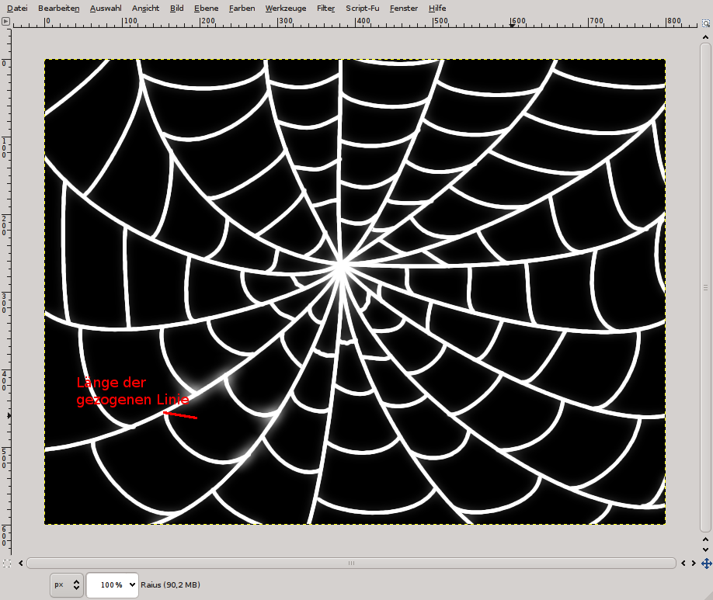
Task: Open the Filter menu
Action: click(325, 9)
